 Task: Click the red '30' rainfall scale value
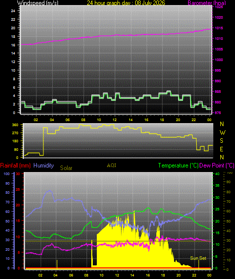point(18,174)
